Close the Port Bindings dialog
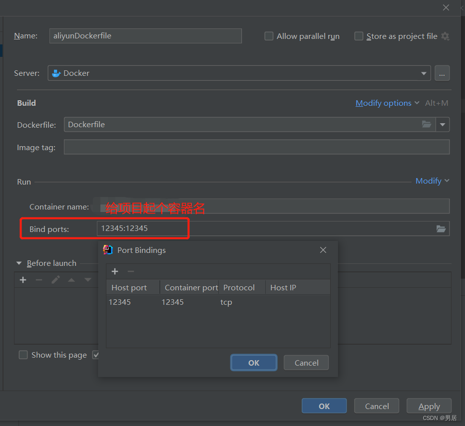465x426 pixels. (x=323, y=250)
